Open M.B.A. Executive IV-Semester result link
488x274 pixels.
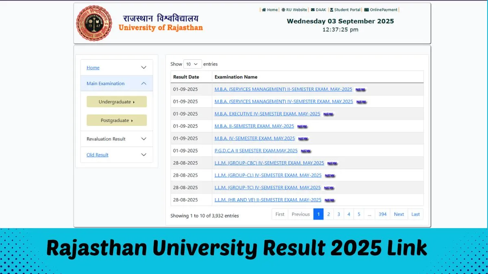(x=268, y=114)
